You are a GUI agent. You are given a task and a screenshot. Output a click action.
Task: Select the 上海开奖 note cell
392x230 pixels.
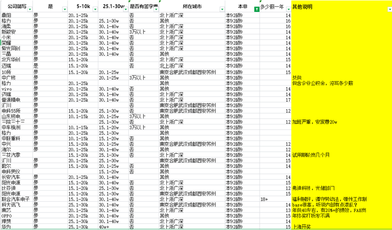tap(302, 227)
